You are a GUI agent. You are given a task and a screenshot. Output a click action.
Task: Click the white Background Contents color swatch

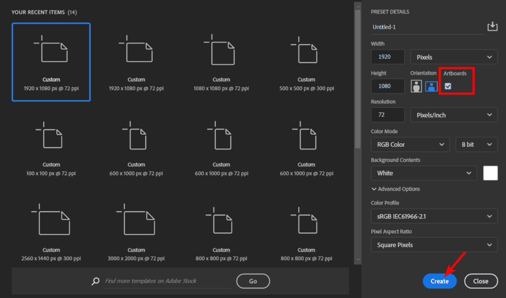(x=490, y=173)
